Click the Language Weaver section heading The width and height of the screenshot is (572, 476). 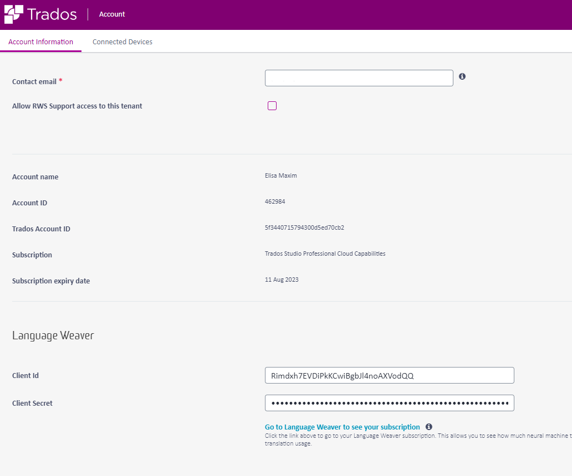[x=53, y=335]
